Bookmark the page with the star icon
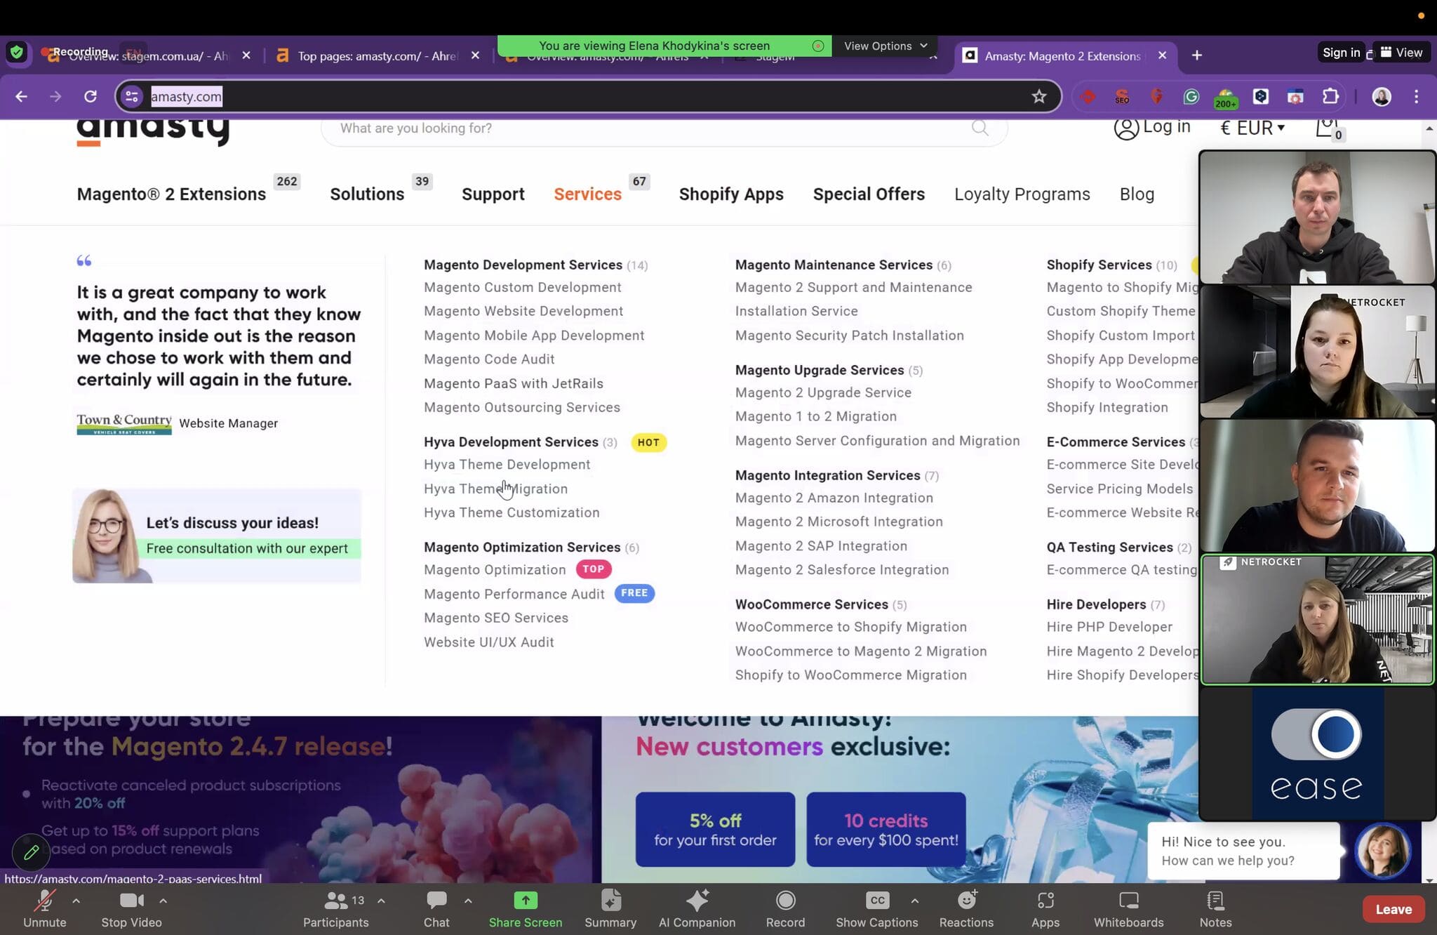 pos(1039,96)
